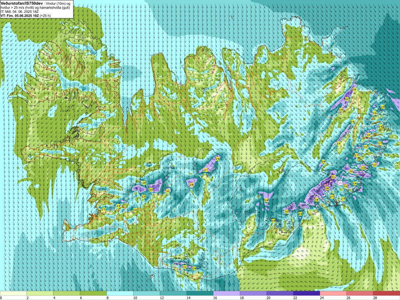Click the legend scale tick labeled 8
This screenshot has height=300, width=400.
pos(107,298)
